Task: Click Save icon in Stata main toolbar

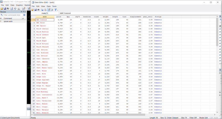Action: pyautogui.click(x=5, y=9)
